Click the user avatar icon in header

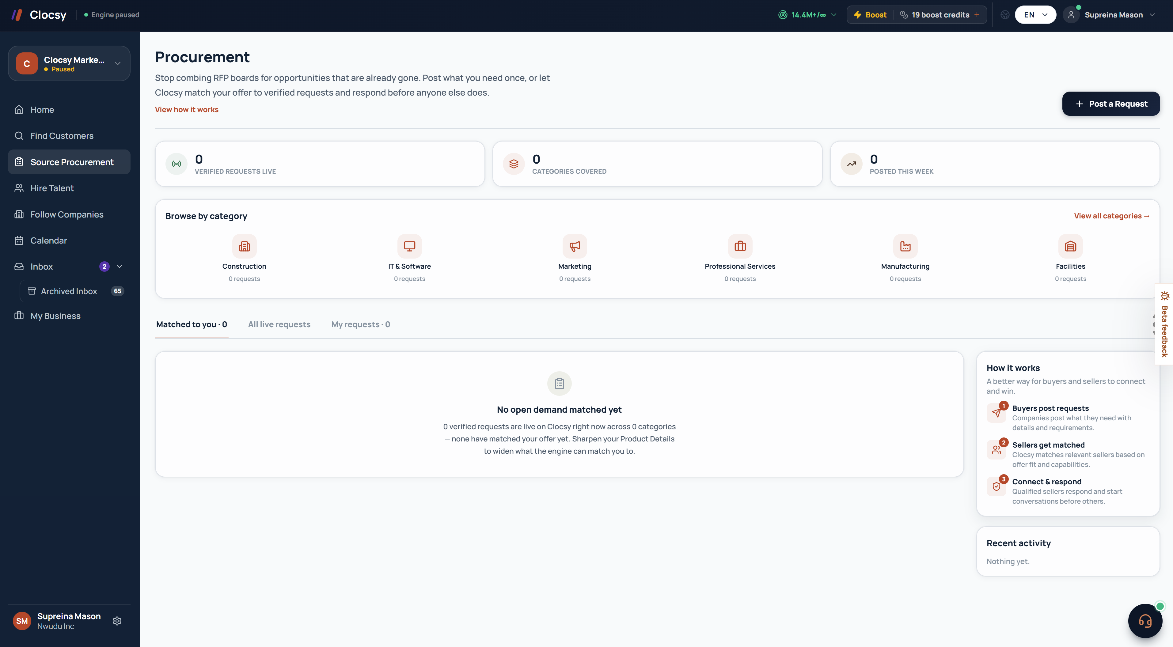click(x=1071, y=15)
